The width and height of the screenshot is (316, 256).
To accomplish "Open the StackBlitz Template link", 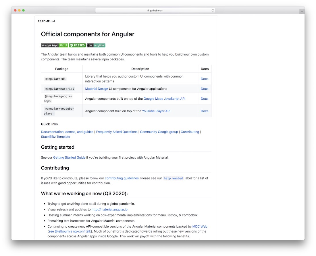I will (56, 137).
